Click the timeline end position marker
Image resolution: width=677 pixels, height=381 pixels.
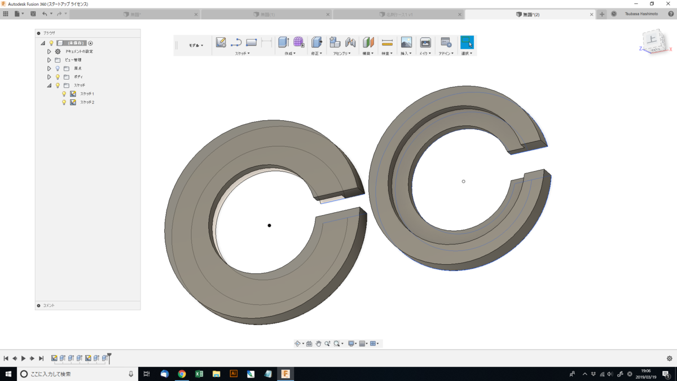point(109,358)
